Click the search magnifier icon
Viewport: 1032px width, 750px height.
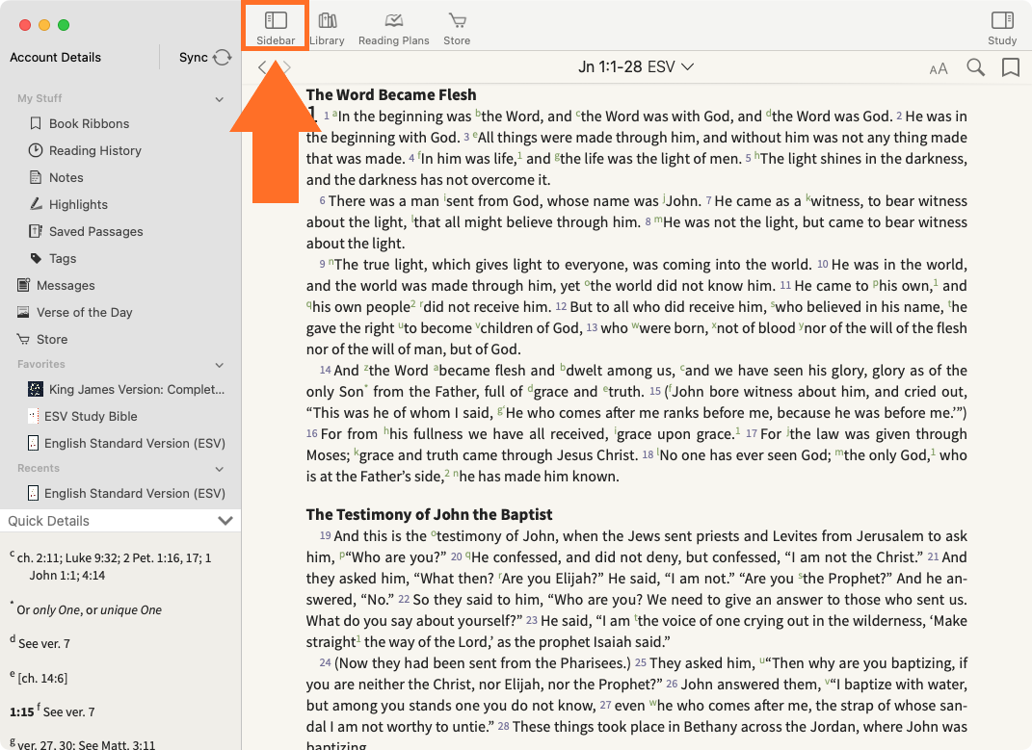pyautogui.click(x=975, y=67)
